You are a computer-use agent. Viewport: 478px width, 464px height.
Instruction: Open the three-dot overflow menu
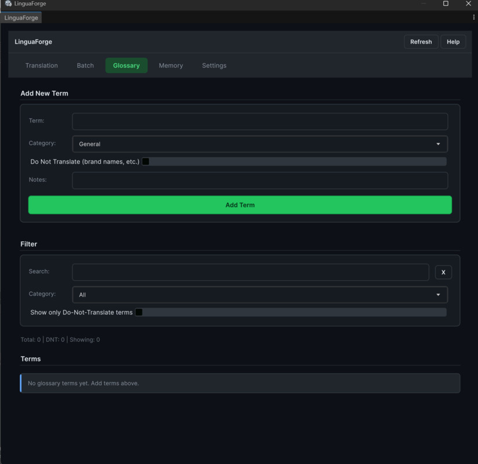click(474, 17)
